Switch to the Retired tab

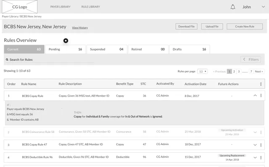[148, 49]
